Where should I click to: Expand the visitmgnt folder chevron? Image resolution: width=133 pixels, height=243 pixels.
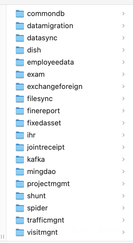(x=123, y=232)
